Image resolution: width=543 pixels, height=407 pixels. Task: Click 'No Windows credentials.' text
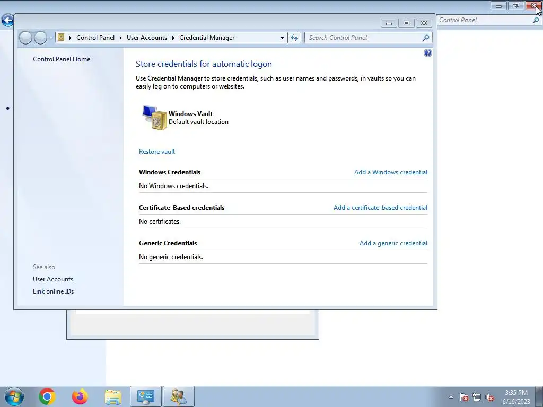click(x=173, y=186)
